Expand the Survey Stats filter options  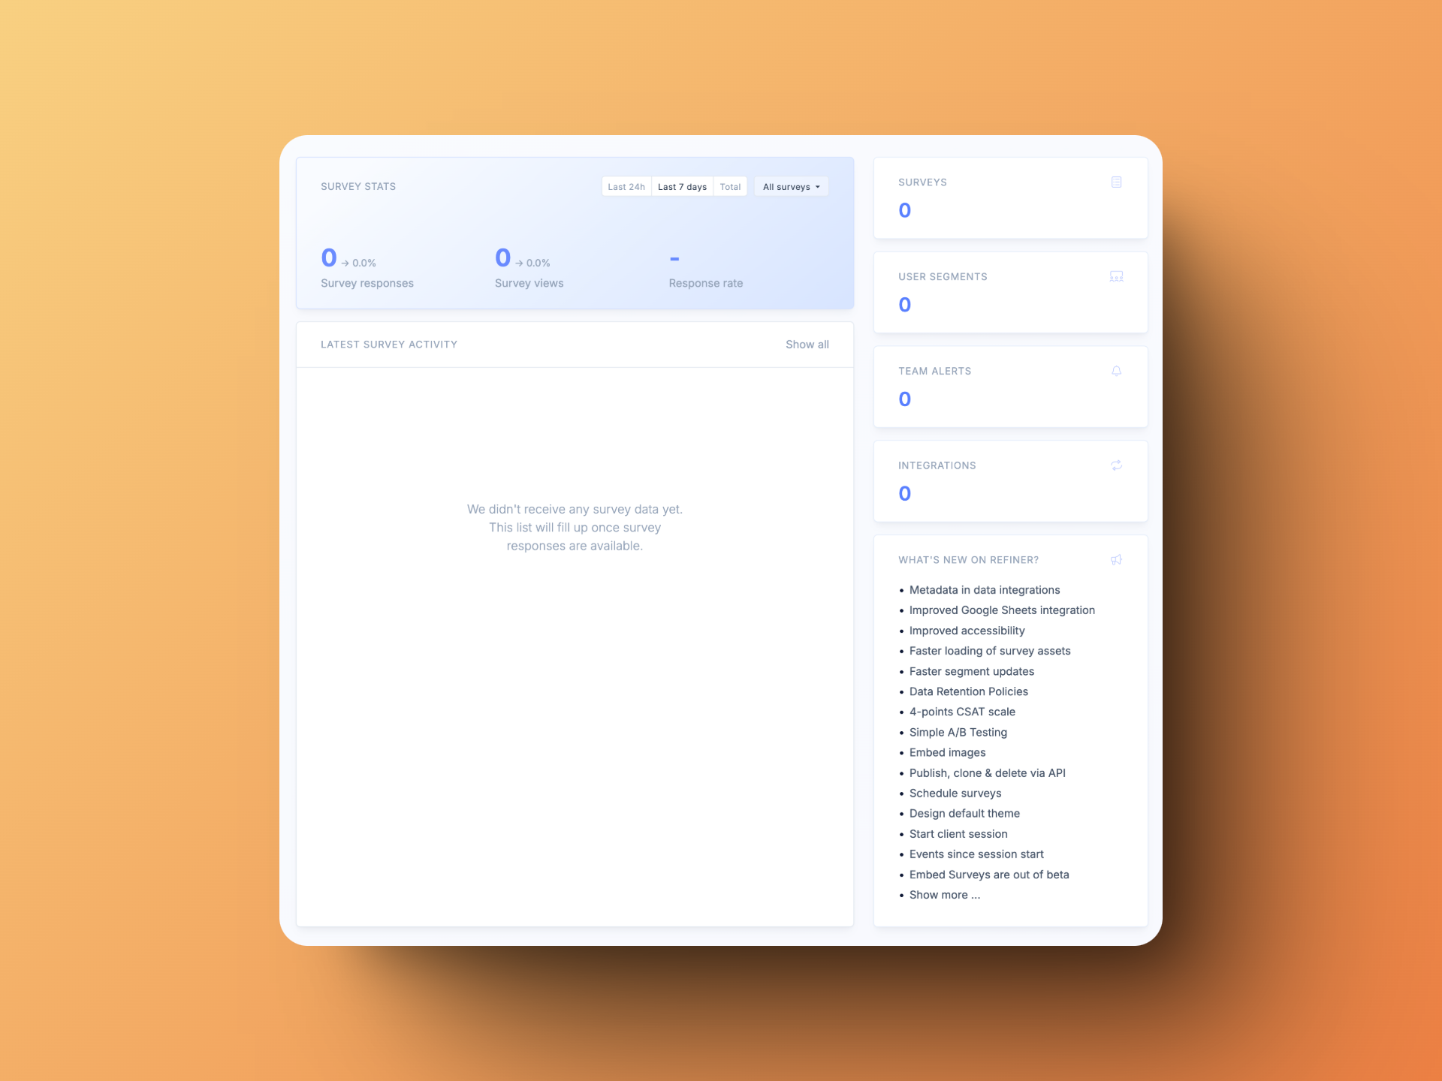[x=792, y=188]
